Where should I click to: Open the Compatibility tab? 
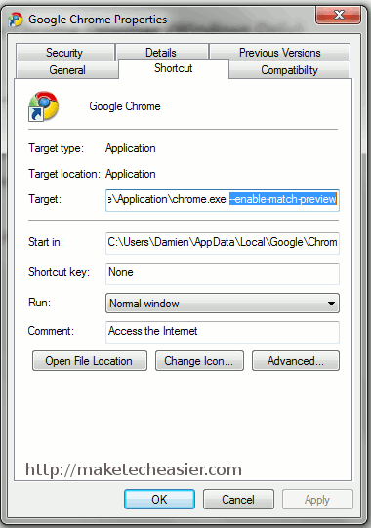pyautogui.click(x=289, y=70)
